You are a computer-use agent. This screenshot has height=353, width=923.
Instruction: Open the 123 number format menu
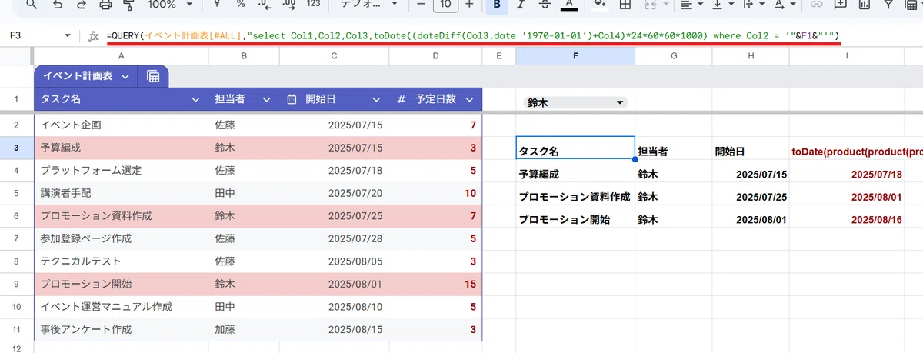[x=313, y=4]
